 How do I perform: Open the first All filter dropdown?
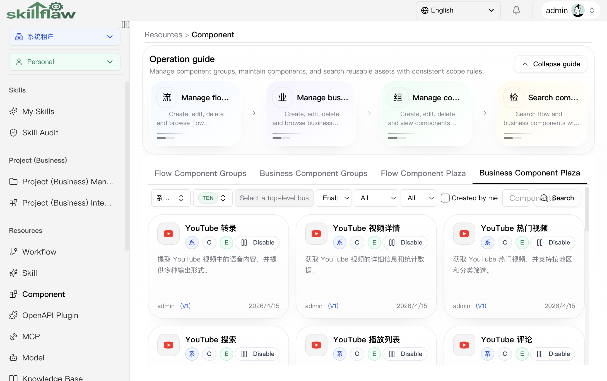click(x=376, y=198)
